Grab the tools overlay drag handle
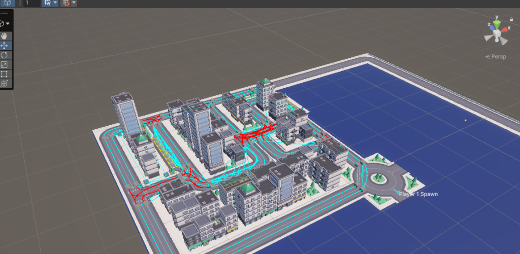The image size is (520, 254). tap(4, 13)
